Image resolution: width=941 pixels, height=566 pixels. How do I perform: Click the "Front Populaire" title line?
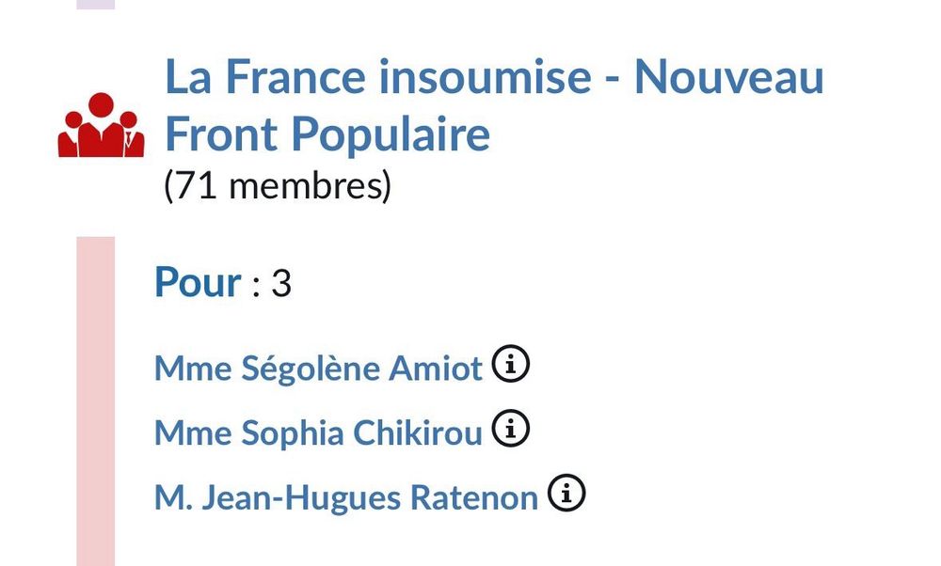[327, 134]
